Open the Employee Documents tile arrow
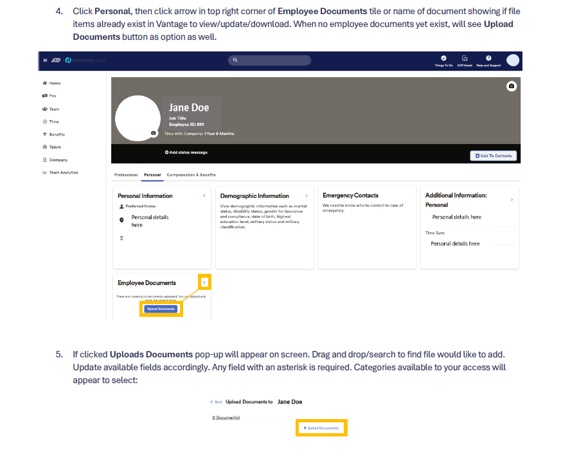The width and height of the screenshot is (561, 466). [x=204, y=282]
